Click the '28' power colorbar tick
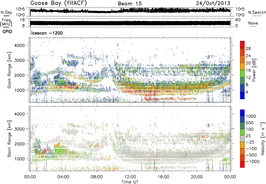 (x=248, y=48)
